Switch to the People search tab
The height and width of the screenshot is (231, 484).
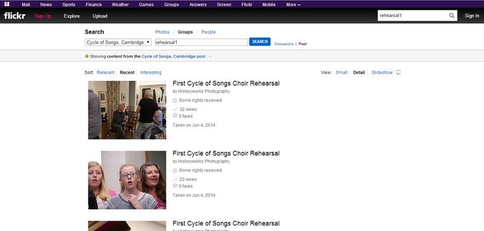(208, 32)
